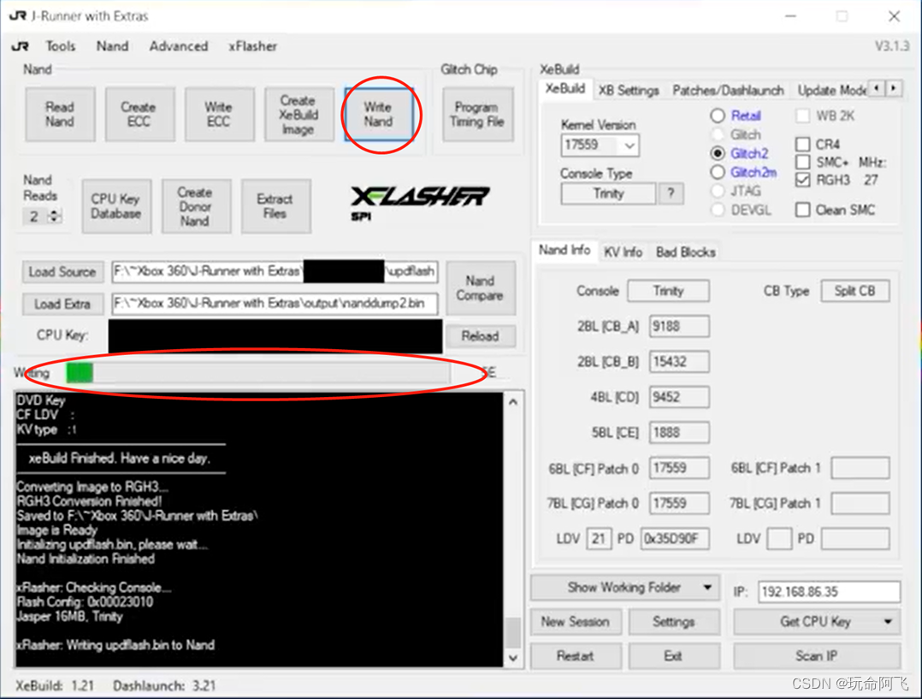Expand Get CPU Key dropdown arrow
The height and width of the screenshot is (699, 922).
pos(888,621)
